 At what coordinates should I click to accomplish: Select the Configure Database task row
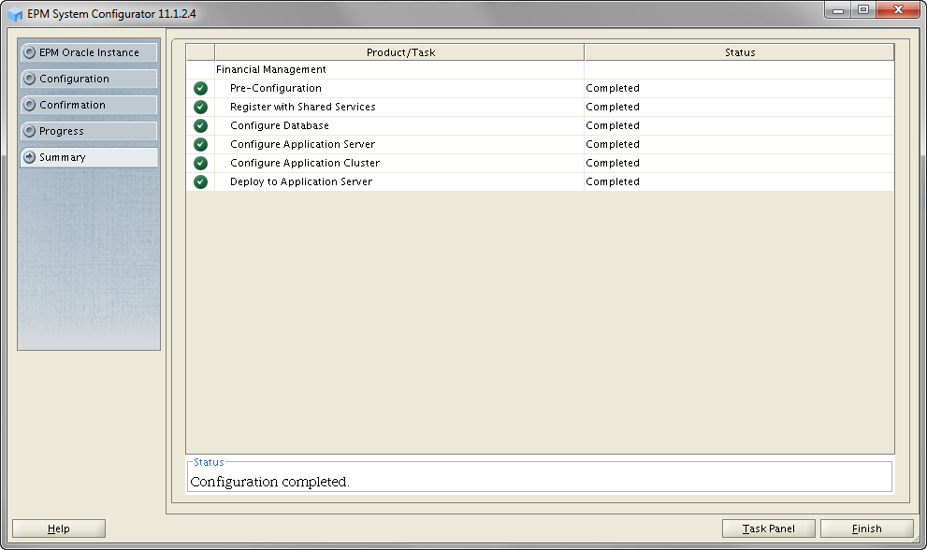tap(280, 125)
